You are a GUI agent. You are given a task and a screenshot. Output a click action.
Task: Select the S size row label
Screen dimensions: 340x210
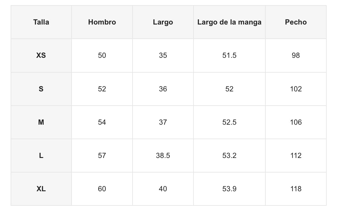(41, 89)
